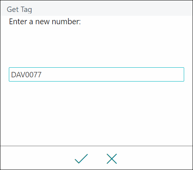
Task: Select the teal cross cancel icon
Action: coord(111,159)
